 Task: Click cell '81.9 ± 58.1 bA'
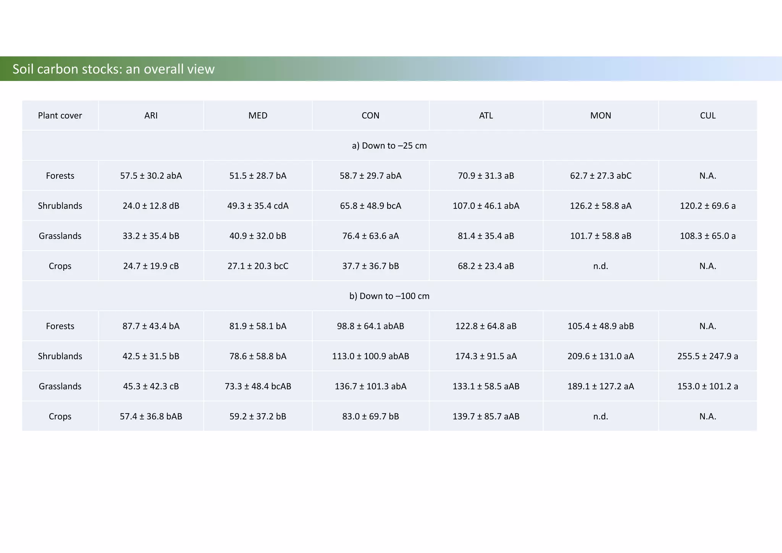(258, 326)
